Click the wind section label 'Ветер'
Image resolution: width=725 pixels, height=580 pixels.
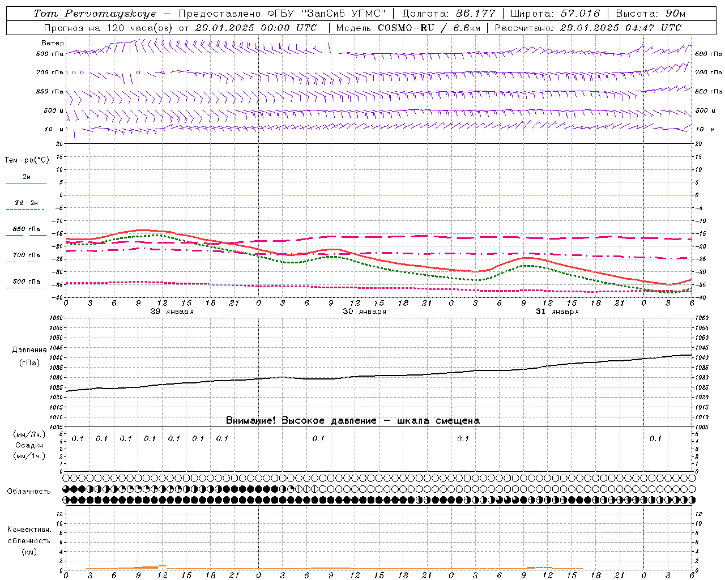tap(53, 43)
